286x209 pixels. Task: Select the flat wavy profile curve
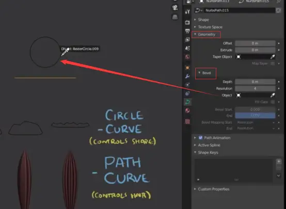tap(70, 124)
